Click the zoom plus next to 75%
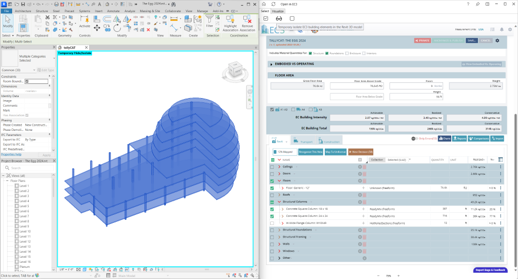This screenshot has height=279, width=518. point(400,276)
